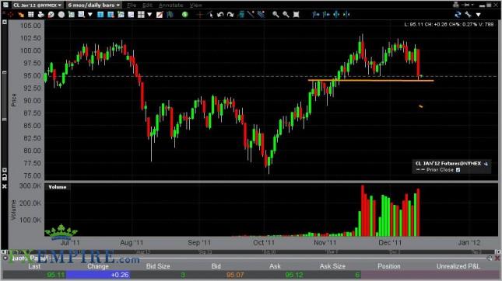Click the Change column header
502x281 pixels.
pyautogui.click(x=98, y=266)
